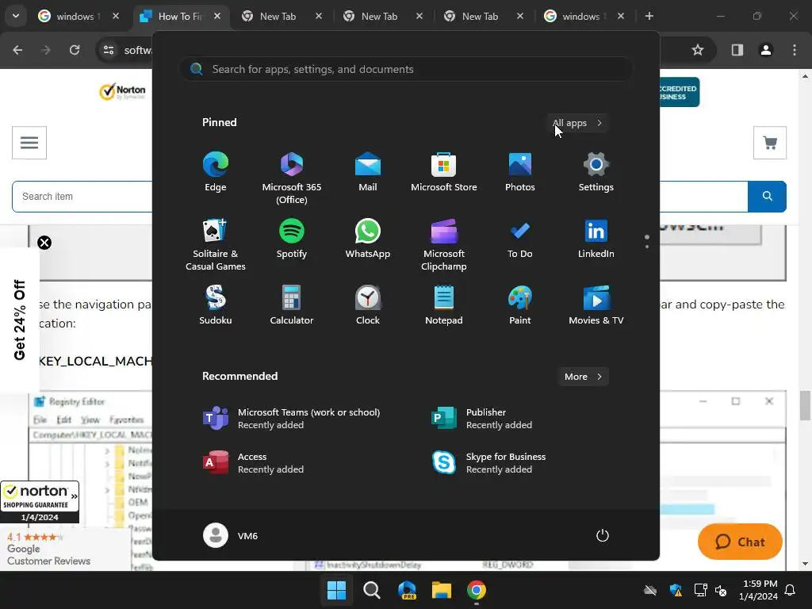Open the Spotify app
The image size is (812, 609).
pos(292,239)
